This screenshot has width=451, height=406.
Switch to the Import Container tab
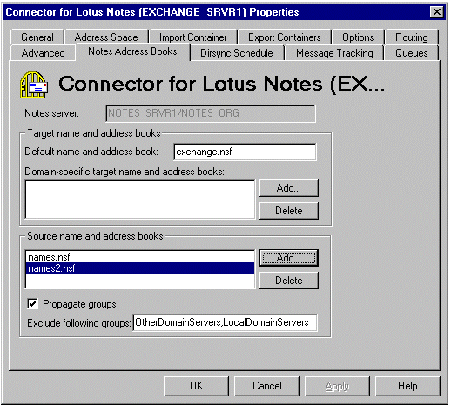(192, 37)
